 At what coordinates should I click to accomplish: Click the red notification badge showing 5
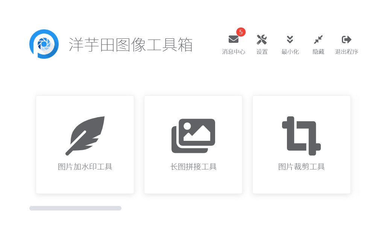(241, 32)
